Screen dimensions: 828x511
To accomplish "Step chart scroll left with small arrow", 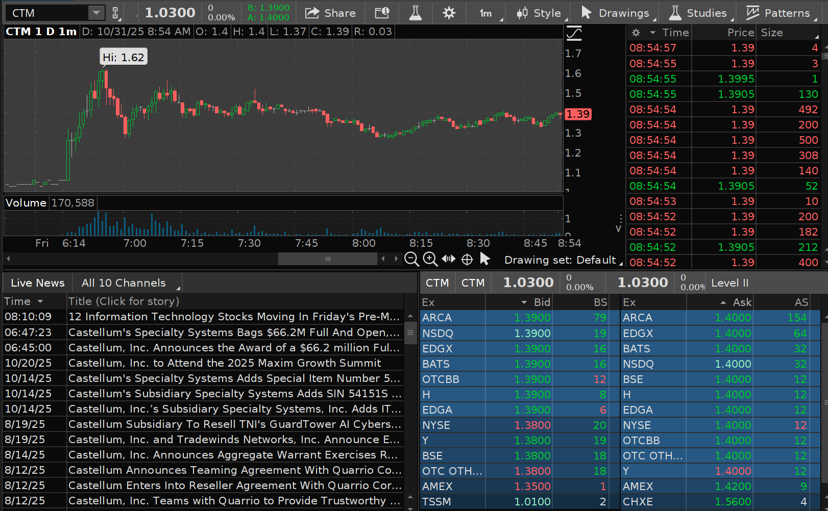I will pyautogui.click(x=383, y=259).
